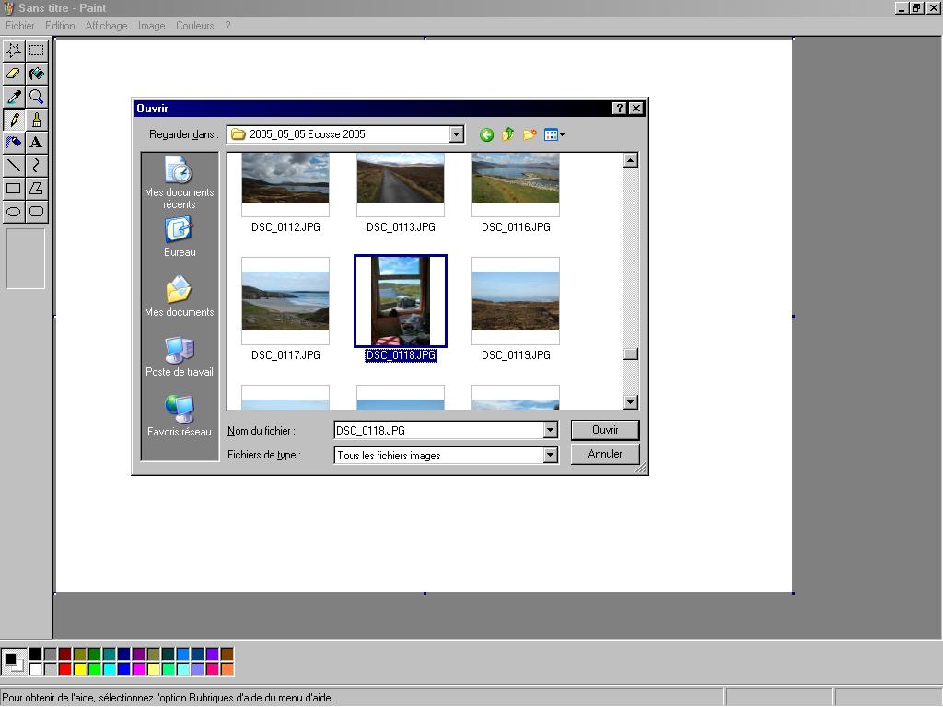Open Poste de travail location
Viewport: 943px width, 707px height.
(179, 356)
